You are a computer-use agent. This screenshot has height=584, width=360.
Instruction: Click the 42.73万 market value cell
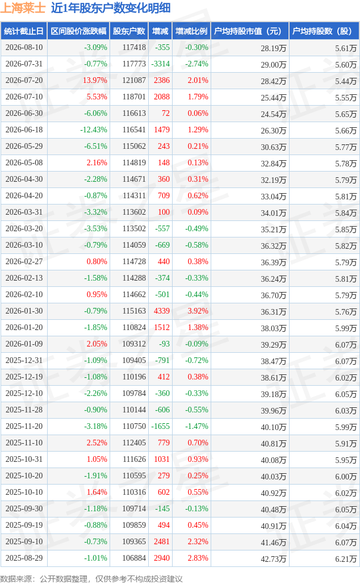point(274,558)
